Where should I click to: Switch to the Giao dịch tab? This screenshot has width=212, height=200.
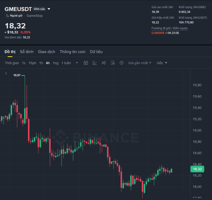coord(46,52)
